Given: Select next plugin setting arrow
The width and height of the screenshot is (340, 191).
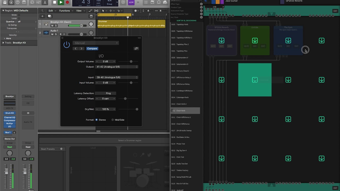Looking at the screenshot, I should (x=81, y=49).
